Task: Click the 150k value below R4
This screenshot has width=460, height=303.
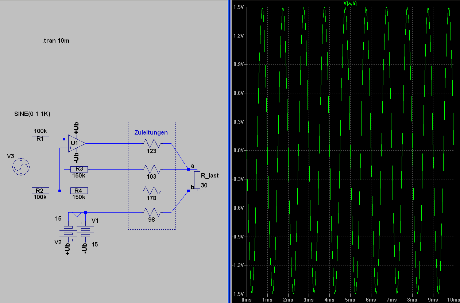Action: pyautogui.click(x=79, y=197)
